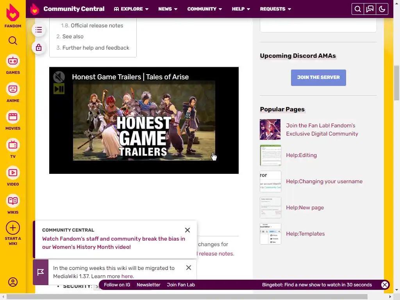The image size is (400, 300).
Task: Click Honest Game Trailers video title
Action: 130,77
